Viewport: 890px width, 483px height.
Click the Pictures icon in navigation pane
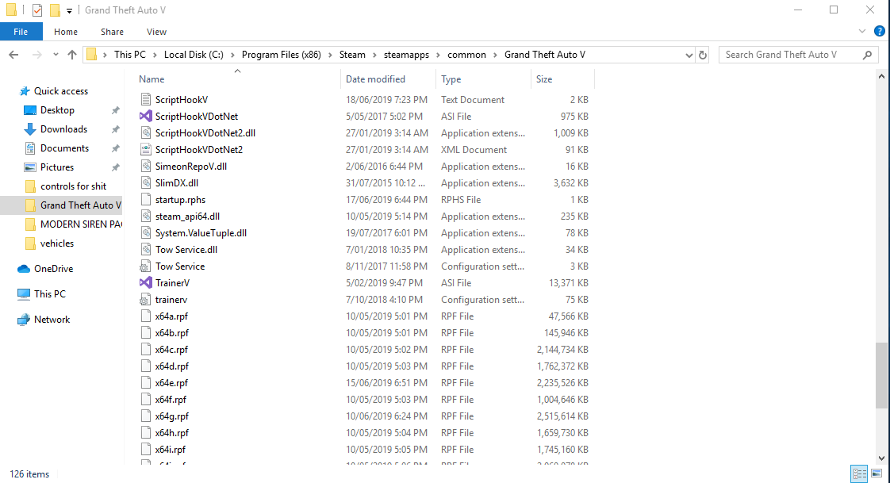30,167
